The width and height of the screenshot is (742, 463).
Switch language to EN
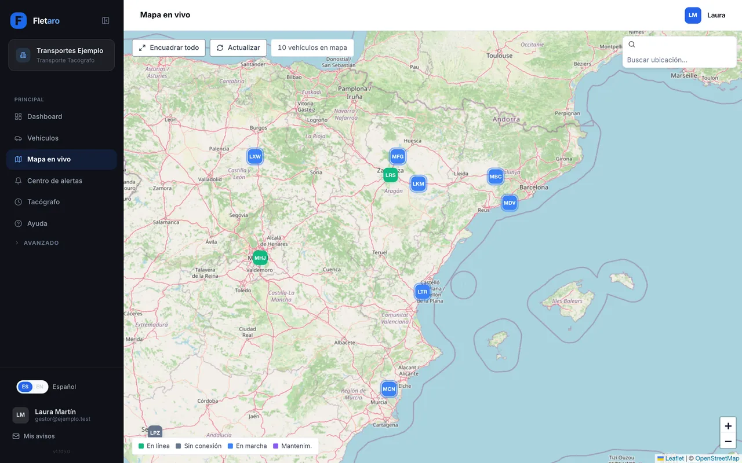pyautogui.click(x=39, y=387)
